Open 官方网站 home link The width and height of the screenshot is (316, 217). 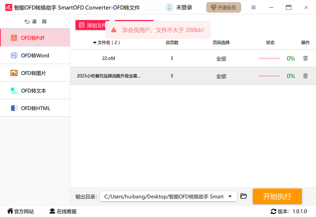click(x=20, y=211)
